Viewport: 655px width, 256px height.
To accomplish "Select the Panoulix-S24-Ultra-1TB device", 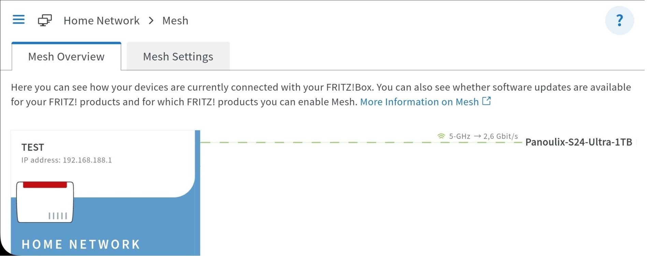I will click(579, 142).
